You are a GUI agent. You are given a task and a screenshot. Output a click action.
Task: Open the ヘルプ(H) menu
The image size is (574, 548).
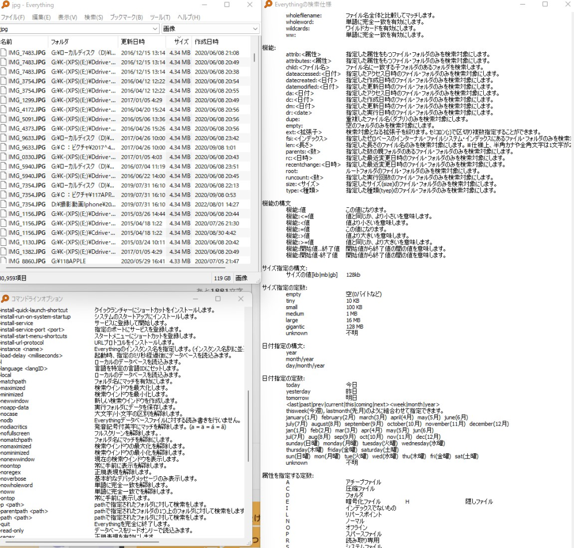point(189,17)
